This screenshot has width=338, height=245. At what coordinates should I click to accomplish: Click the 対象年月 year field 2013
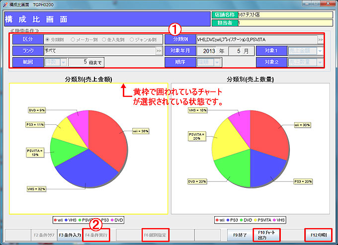click(206, 51)
